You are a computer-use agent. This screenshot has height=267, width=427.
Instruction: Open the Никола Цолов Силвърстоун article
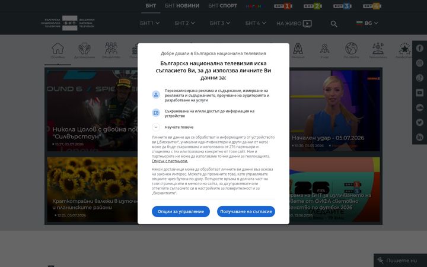[x=93, y=110]
